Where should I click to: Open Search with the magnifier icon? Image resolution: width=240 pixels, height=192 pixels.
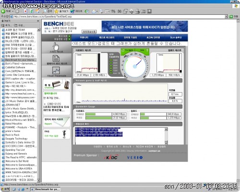44,11
